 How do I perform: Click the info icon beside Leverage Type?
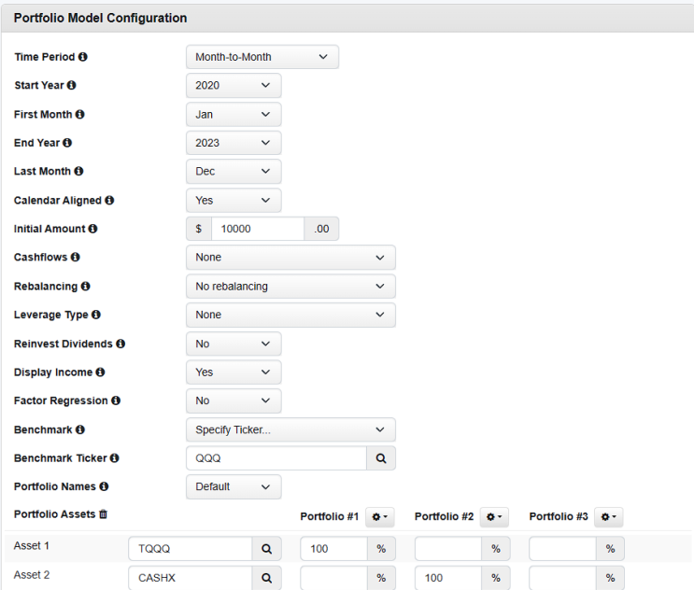[x=96, y=314]
